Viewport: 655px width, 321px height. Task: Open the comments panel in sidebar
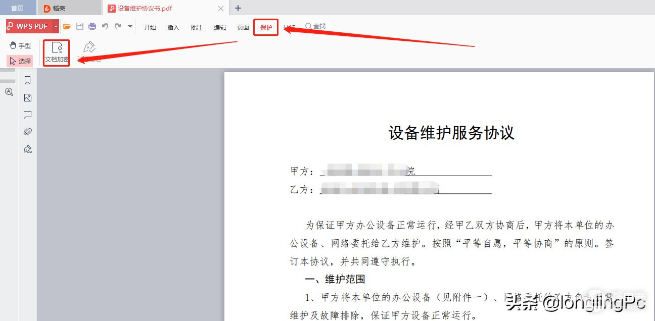(x=28, y=115)
